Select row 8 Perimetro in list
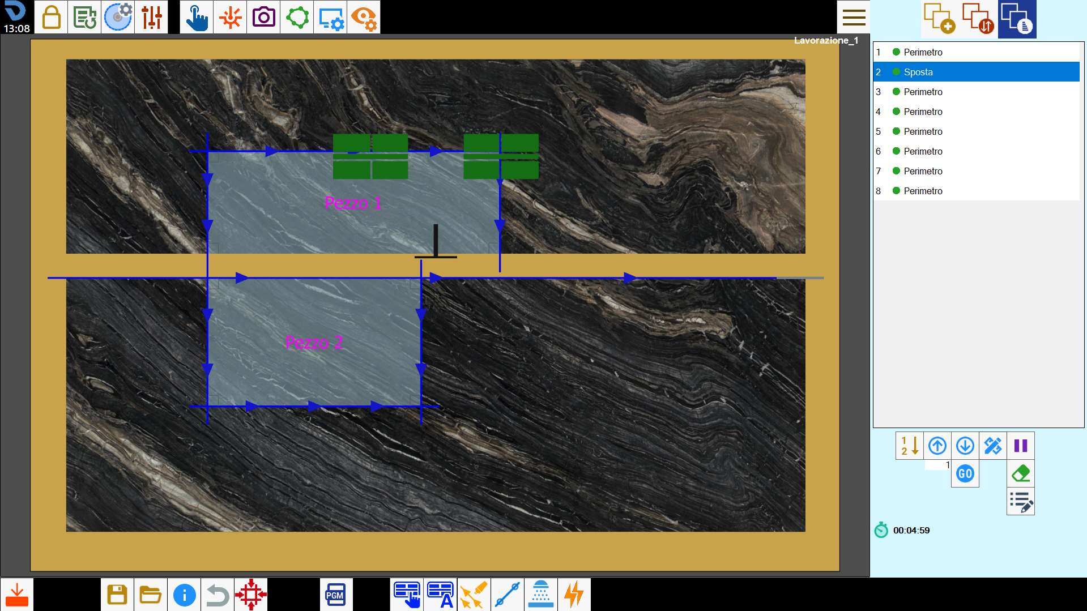 (977, 191)
